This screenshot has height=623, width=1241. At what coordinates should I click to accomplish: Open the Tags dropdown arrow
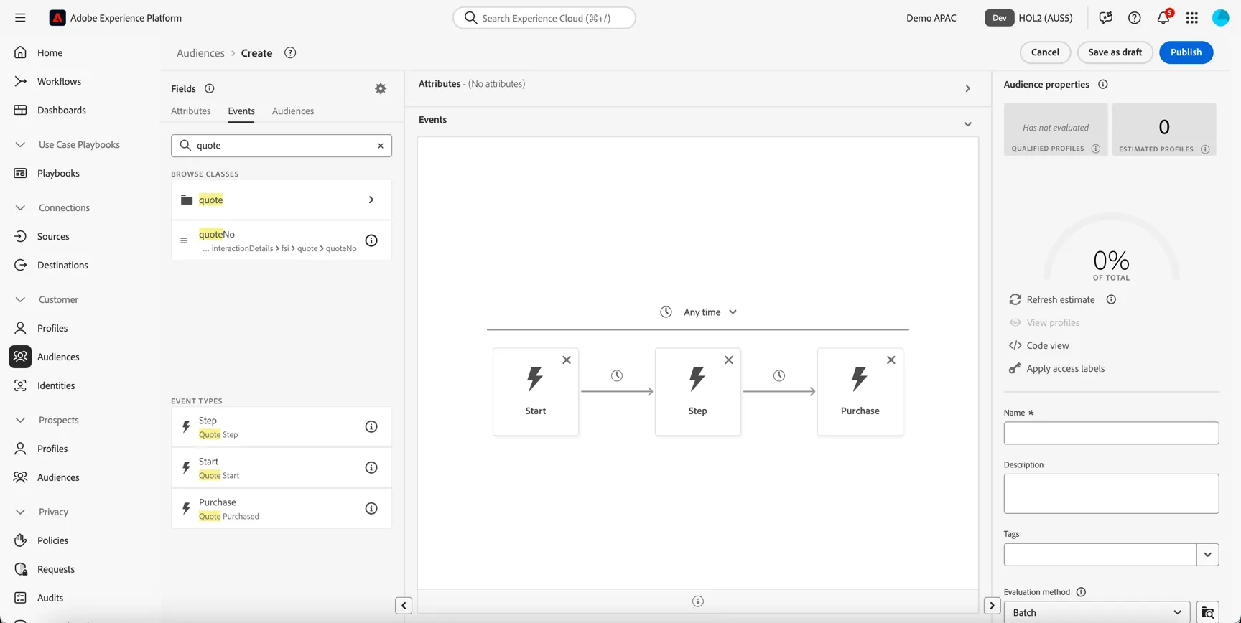1208,555
